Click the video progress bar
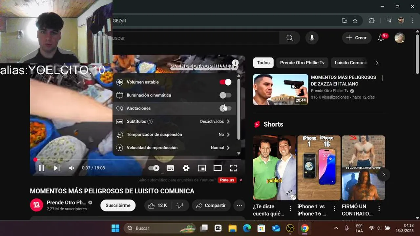420x236 pixels. pos(136,160)
